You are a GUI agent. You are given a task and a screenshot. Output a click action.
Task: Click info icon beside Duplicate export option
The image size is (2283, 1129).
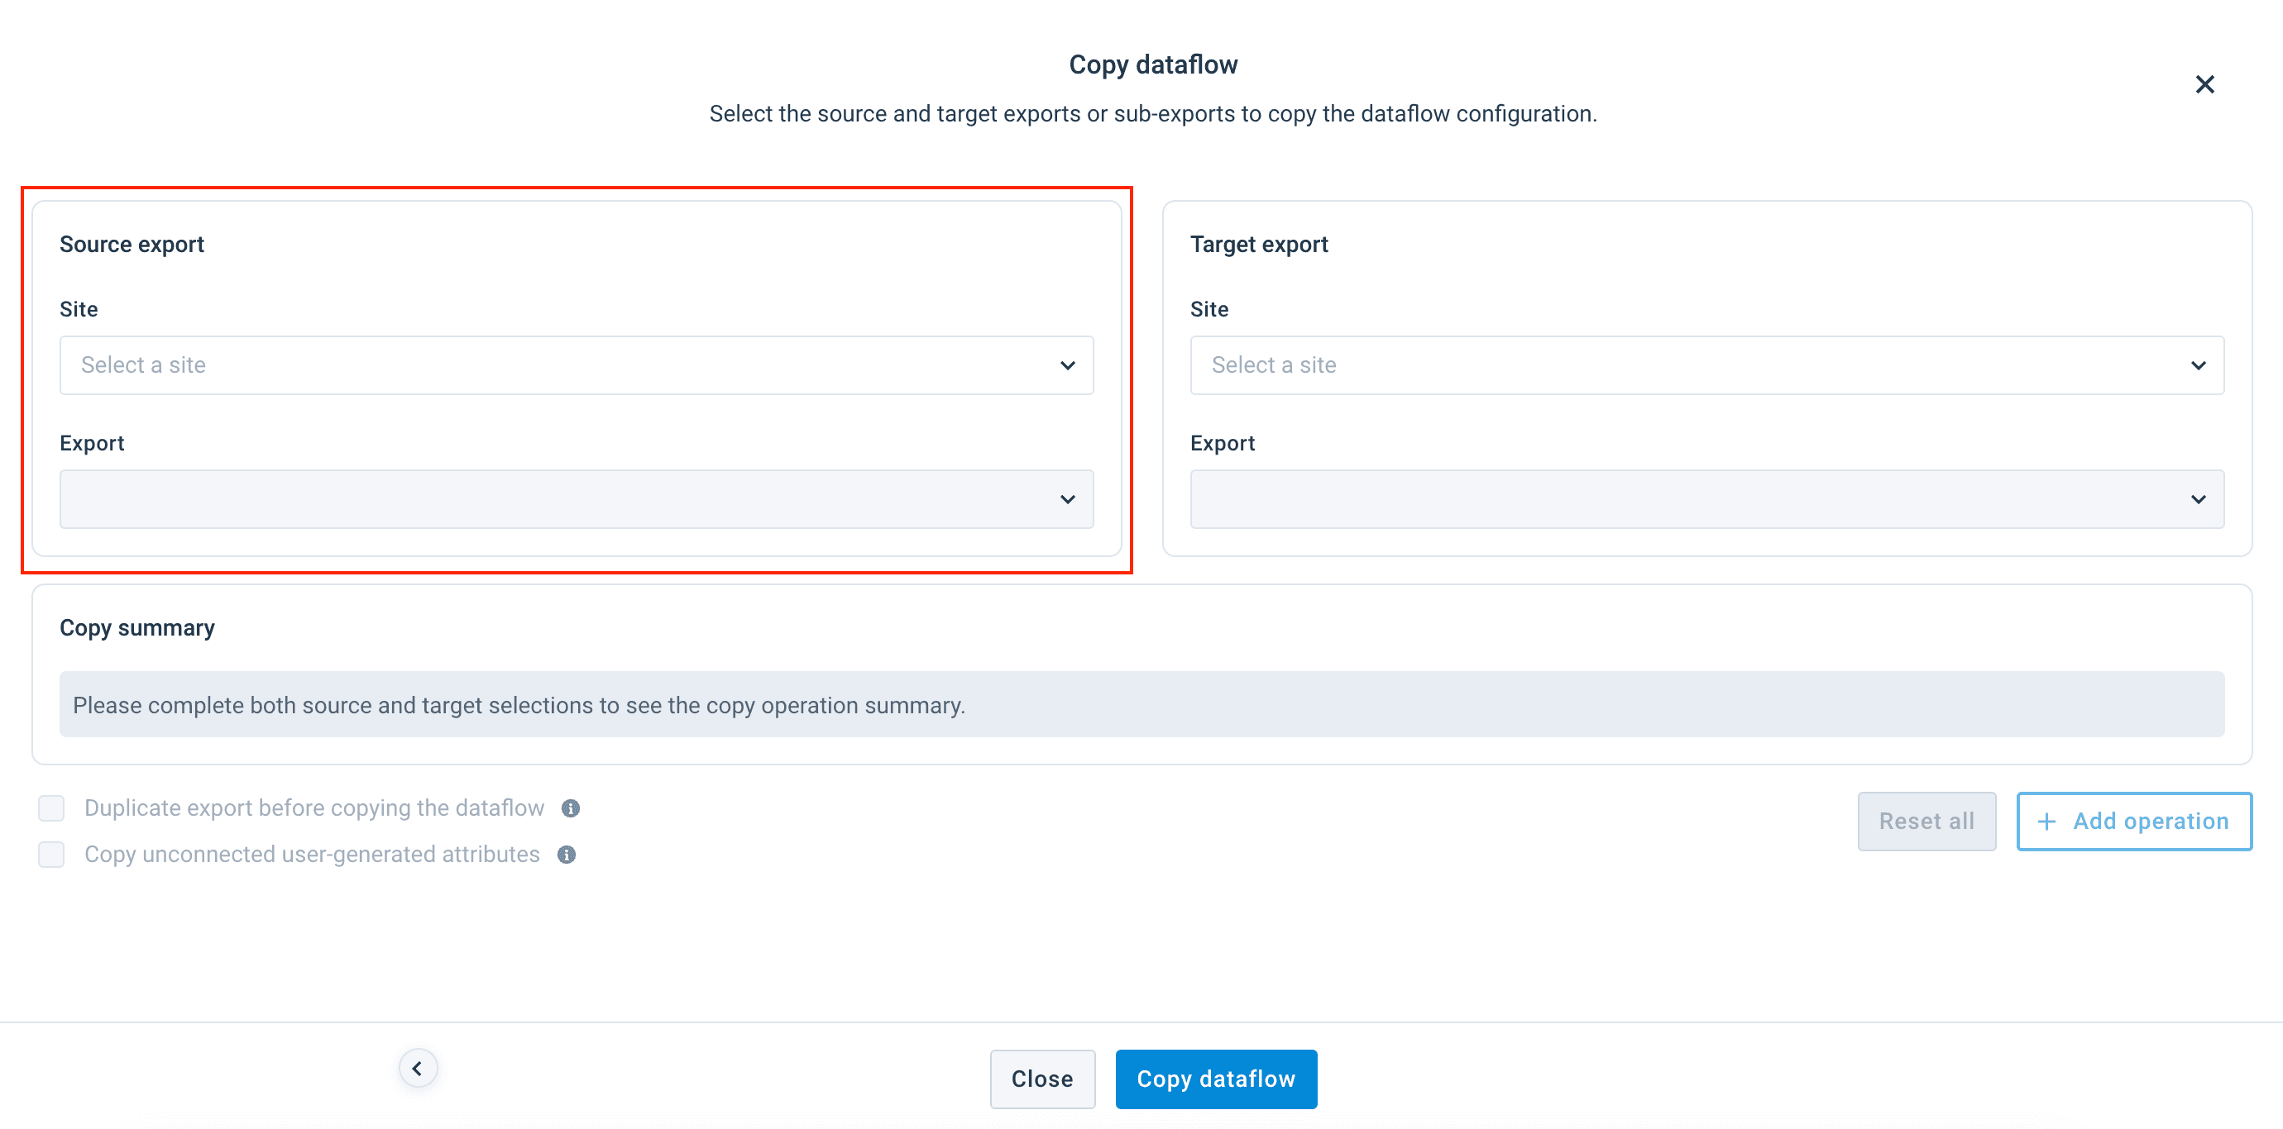[x=571, y=808]
